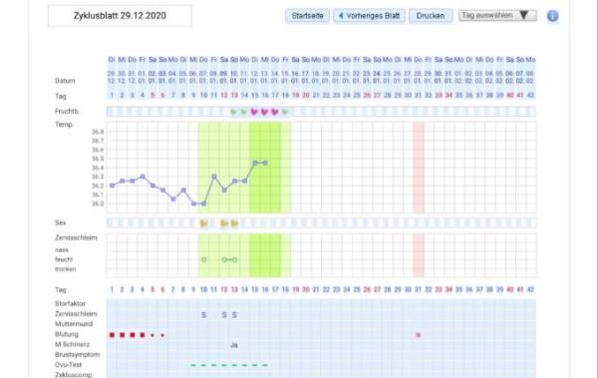Click the 'Datum' row label
598x378 pixels.
[x=65, y=81]
